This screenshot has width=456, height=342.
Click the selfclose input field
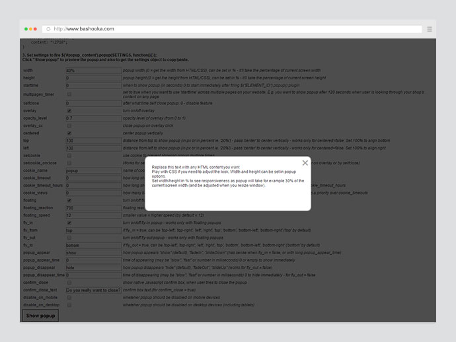(93, 104)
